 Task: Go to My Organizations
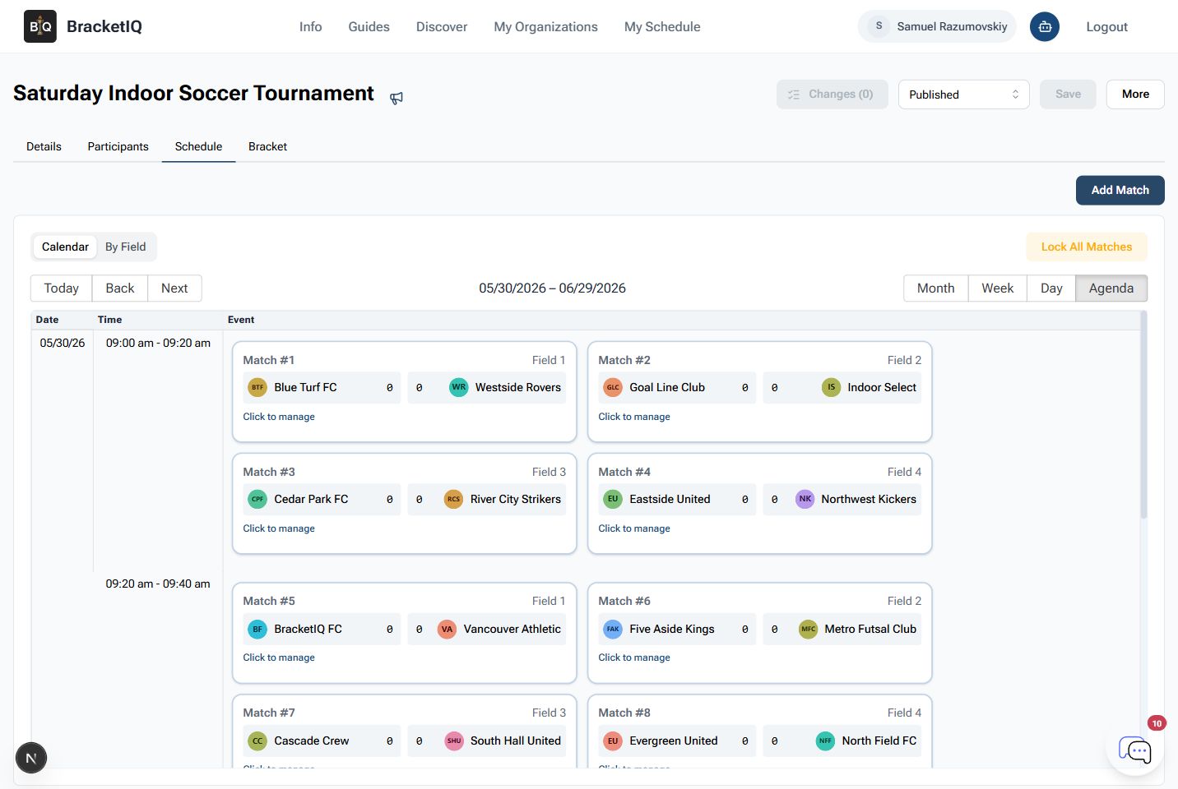[x=546, y=26]
